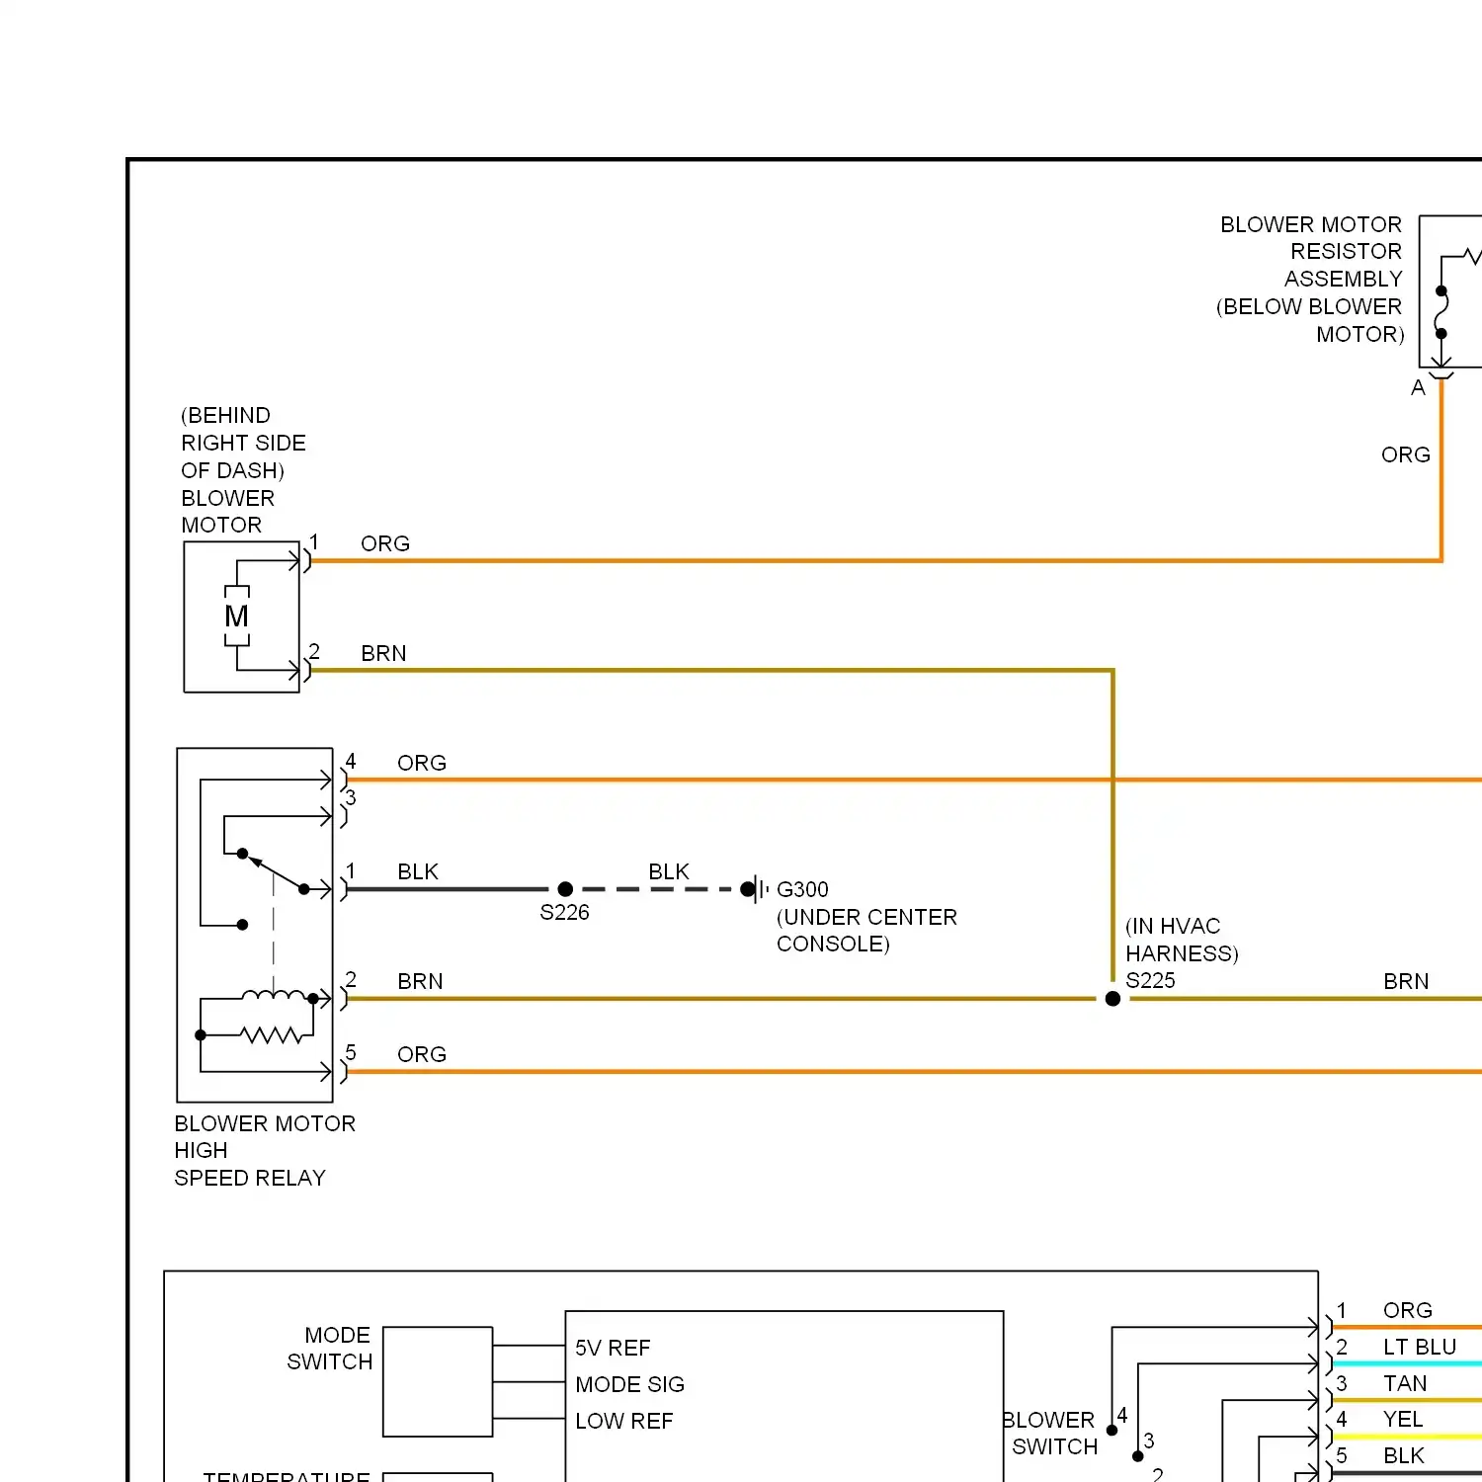The width and height of the screenshot is (1482, 1482).
Task: Select the 5V REF text
Action: click(x=613, y=1349)
